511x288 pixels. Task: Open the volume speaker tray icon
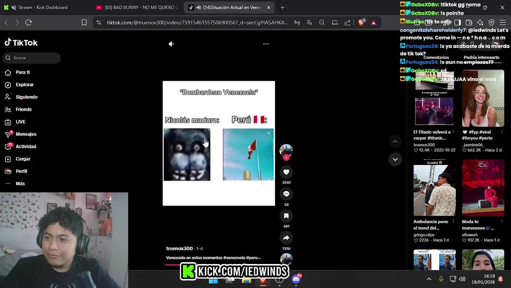point(462,279)
